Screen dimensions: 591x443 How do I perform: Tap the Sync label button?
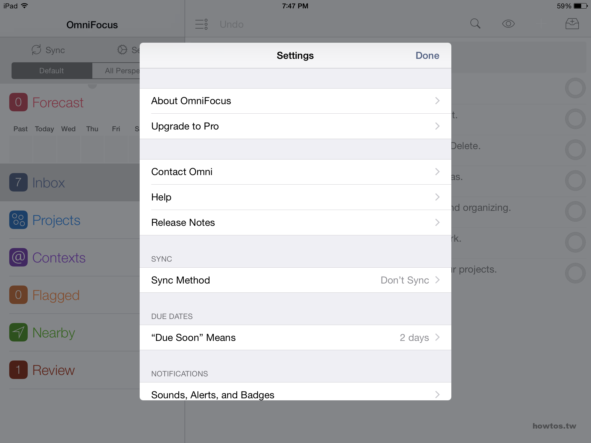(55, 50)
